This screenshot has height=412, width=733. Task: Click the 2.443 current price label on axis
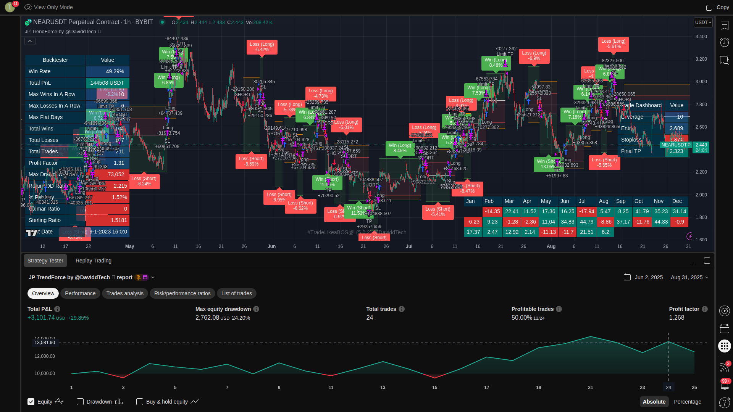(701, 145)
